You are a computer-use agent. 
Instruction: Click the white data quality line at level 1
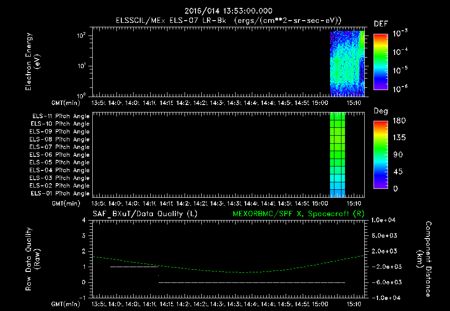pos(134,267)
